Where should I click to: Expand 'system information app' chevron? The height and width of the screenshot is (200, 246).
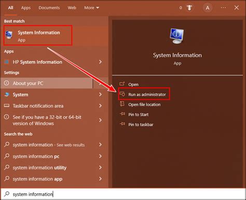(100, 179)
